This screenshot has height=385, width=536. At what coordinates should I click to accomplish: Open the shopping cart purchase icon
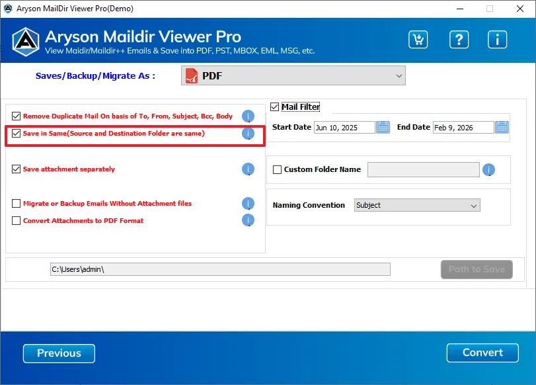418,40
